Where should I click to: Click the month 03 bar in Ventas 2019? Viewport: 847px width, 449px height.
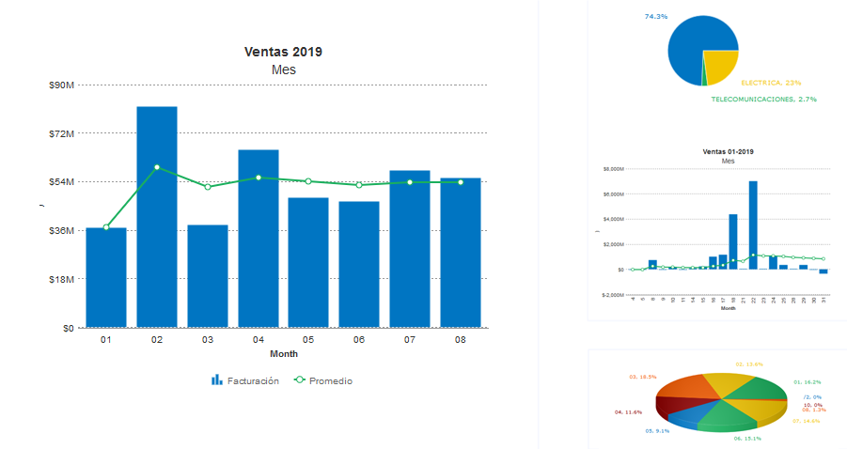pos(208,276)
